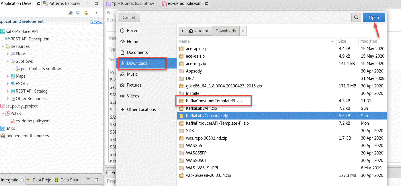Switch to the Patterns Explorer tab

coord(64,3)
